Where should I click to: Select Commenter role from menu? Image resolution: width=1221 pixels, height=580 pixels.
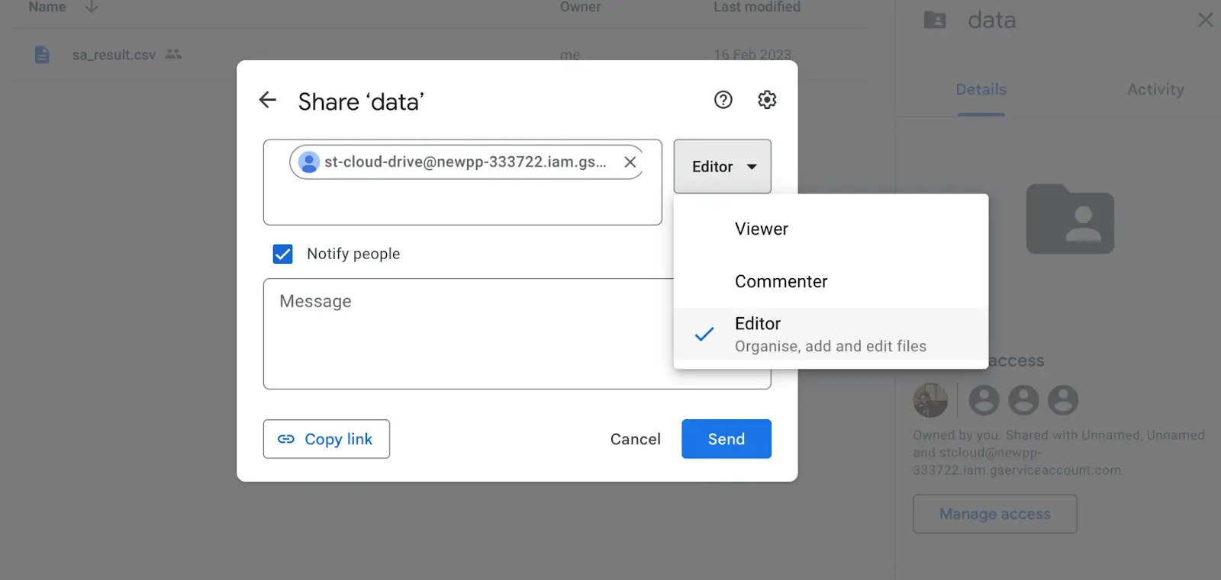coord(831,281)
